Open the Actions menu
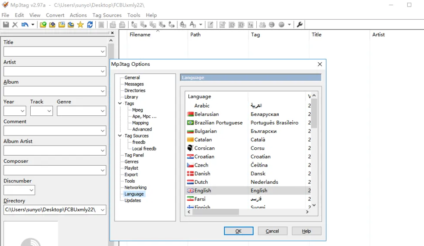This screenshot has width=424, height=246. (78, 15)
